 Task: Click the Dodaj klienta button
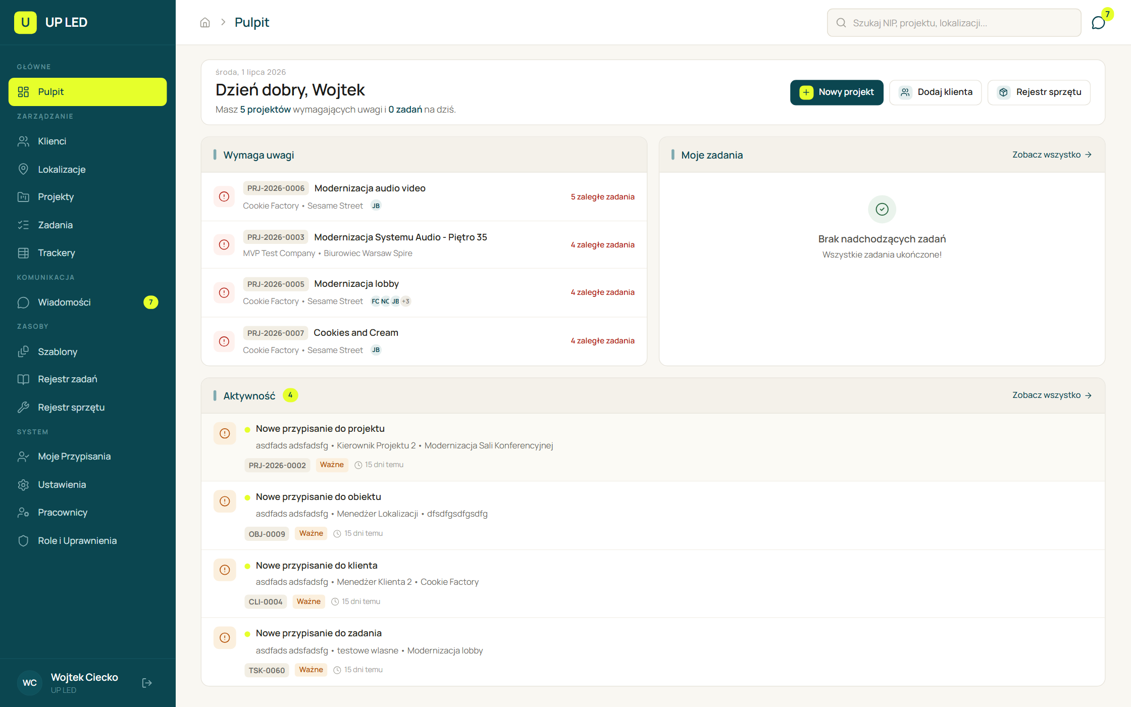tap(936, 92)
